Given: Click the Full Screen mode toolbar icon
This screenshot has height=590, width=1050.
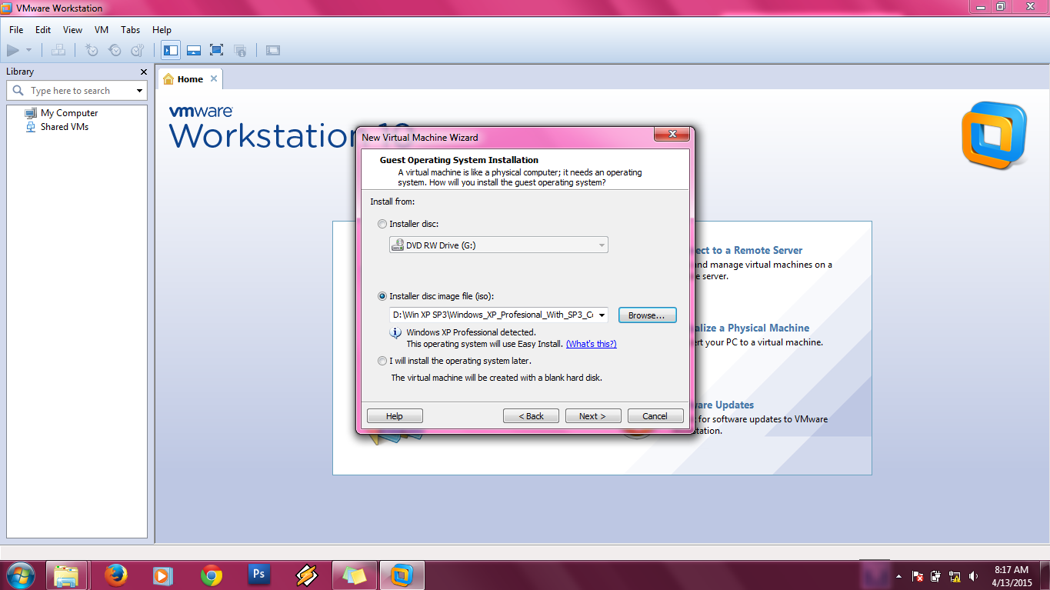Looking at the screenshot, I should coord(217,50).
